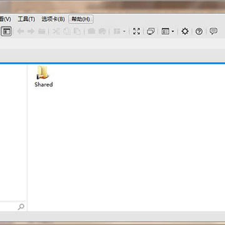Click the disabled folder icon after arrows
225x225 pixels.
tap(42, 31)
